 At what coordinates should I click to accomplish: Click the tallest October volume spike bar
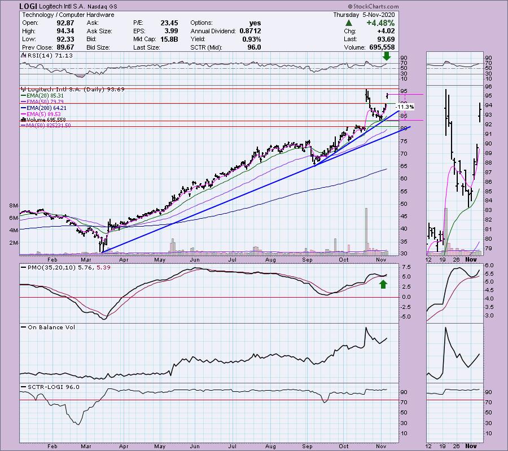tap(366, 231)
